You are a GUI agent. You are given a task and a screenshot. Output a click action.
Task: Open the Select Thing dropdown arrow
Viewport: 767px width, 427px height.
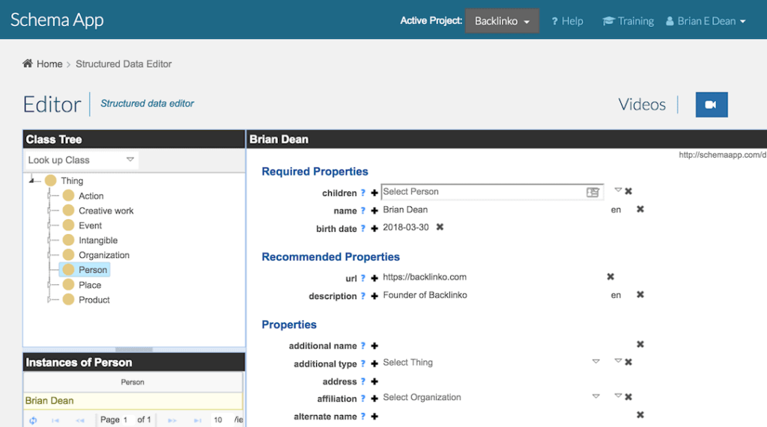tap(595, 361)
